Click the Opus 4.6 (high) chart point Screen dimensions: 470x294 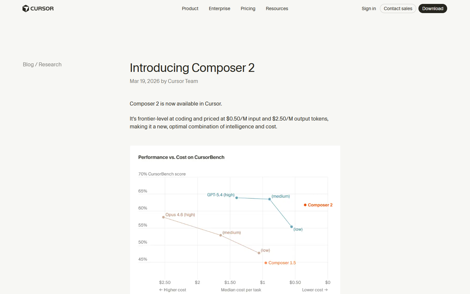(x=163, y=217)
